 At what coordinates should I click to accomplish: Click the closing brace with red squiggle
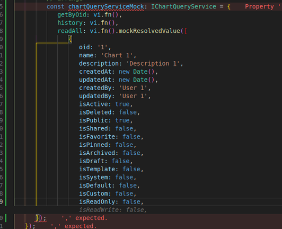(x=38, y=218)
